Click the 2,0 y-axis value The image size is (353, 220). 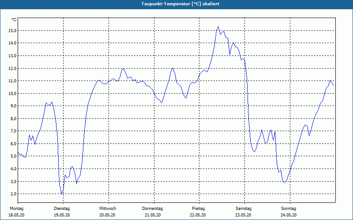pos(13,194)
